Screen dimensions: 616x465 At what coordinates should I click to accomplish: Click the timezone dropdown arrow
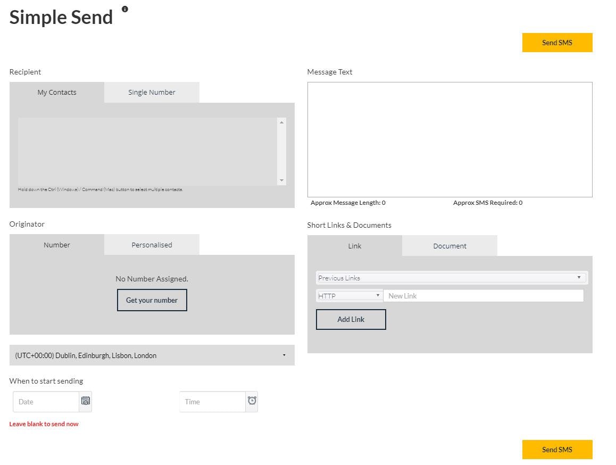point(284,355)
